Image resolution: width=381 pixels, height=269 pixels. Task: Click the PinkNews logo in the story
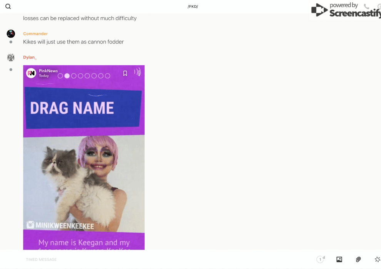pos(31,73)
